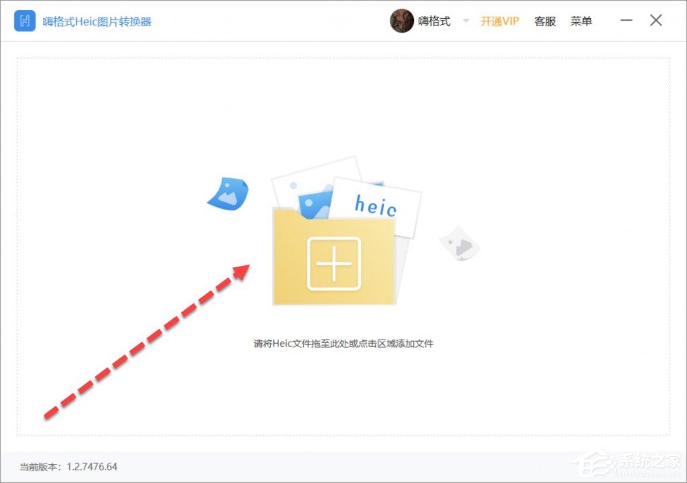687x483 pixels.
Task: Open the 菜单 menu
Action: (581, 21)
